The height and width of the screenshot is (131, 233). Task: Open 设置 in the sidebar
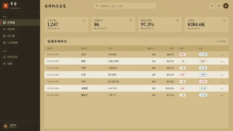click(20, 64)
